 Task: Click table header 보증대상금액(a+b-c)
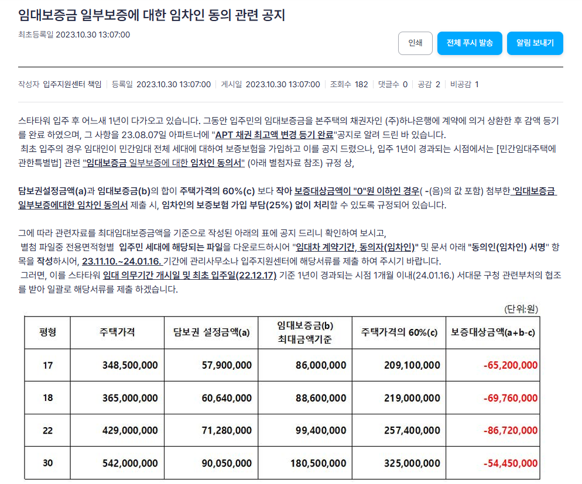tap(493, 332)
